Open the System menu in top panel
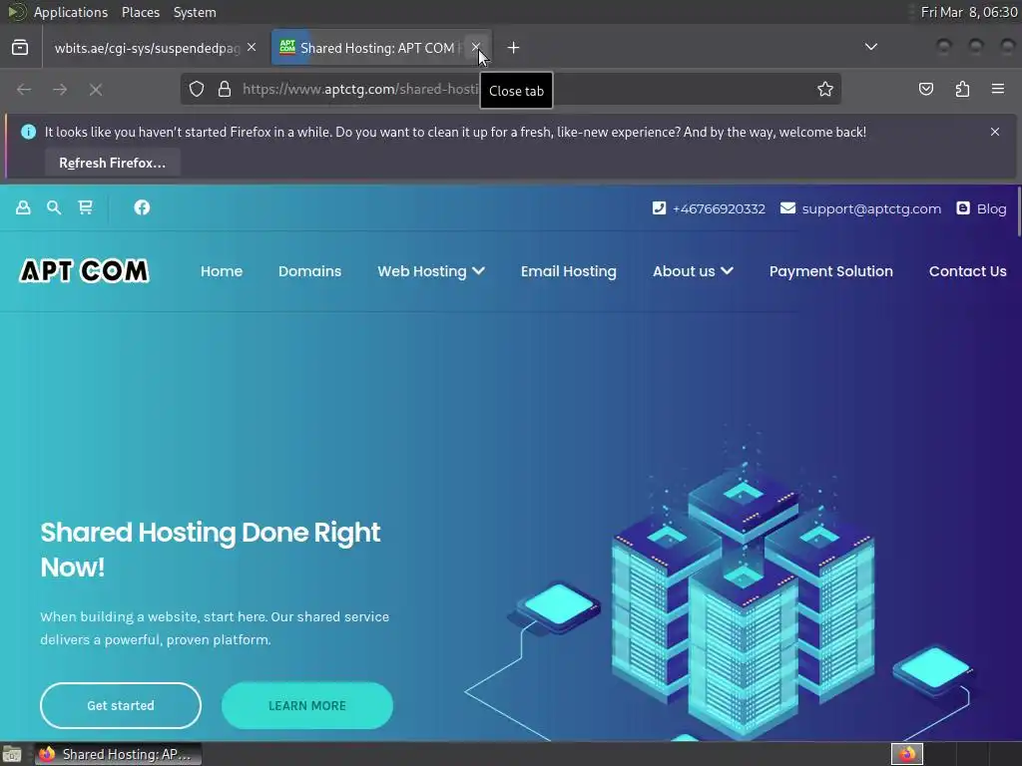Screen dimensions: 1022x766 coord(195,12)
